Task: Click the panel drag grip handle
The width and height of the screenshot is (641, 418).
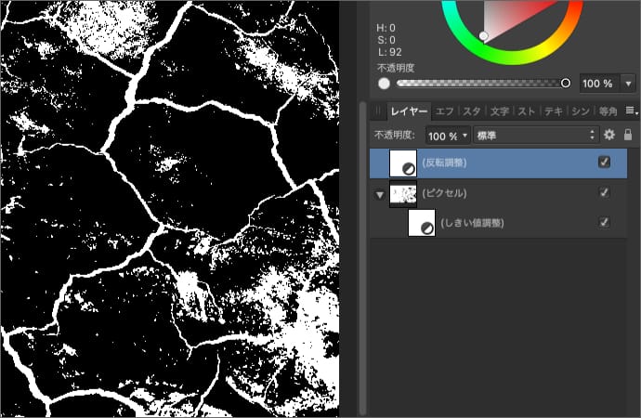Action: pos(378,111)
